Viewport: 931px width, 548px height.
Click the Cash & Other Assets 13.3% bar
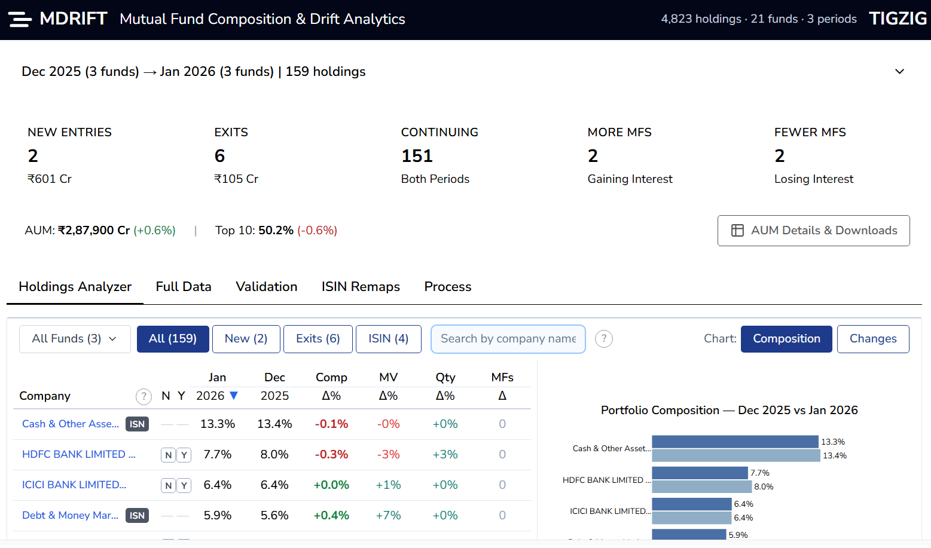[x=734, y=442]
